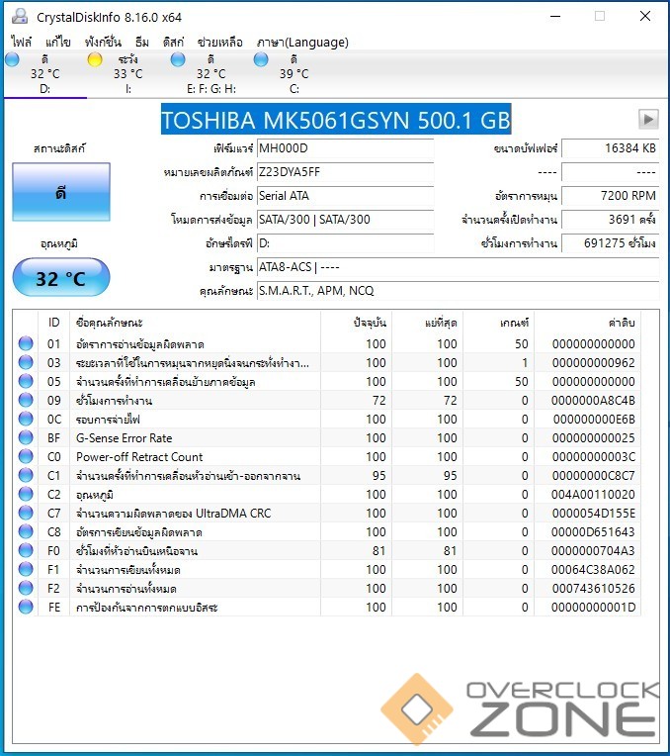
Task: Click the TOSHIBA MK5061GSYN 500.1 GB title
Action: [336, 119]
